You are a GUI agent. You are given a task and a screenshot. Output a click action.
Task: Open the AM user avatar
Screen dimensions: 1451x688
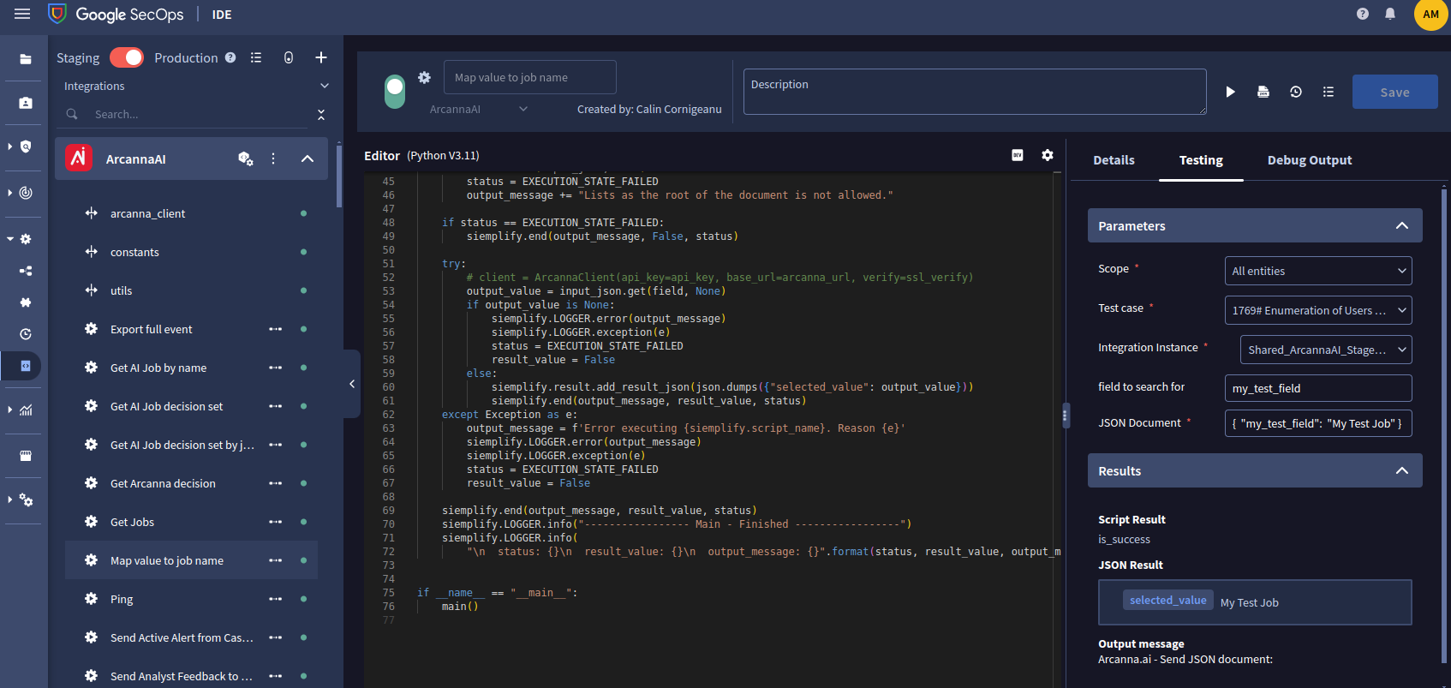[x=1431, y=14]
